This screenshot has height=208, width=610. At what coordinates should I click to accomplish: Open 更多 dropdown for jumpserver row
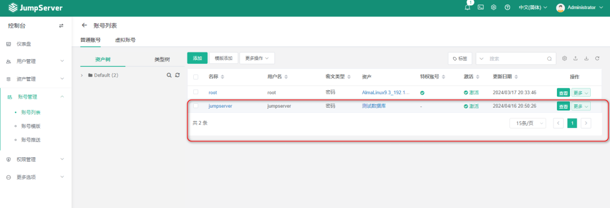pos(581,107)
